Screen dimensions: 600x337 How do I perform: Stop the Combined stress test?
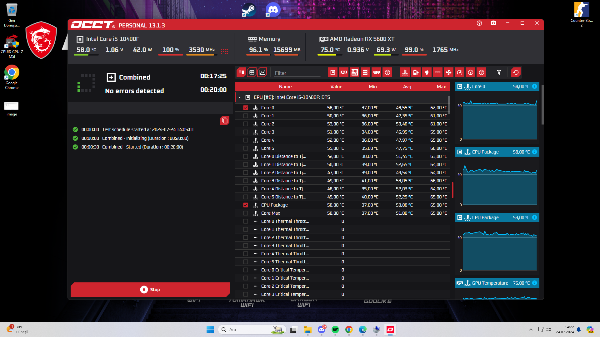pos(150,290)
